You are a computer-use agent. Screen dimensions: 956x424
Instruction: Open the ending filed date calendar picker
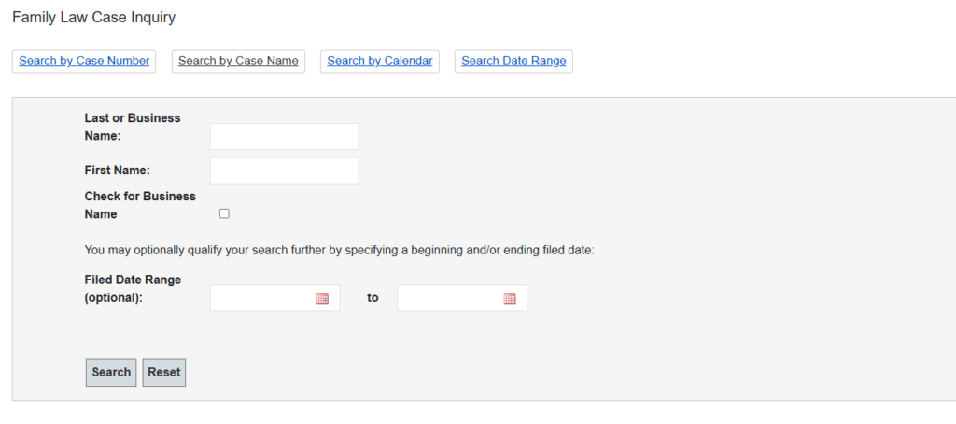click(x=510, y=298)
